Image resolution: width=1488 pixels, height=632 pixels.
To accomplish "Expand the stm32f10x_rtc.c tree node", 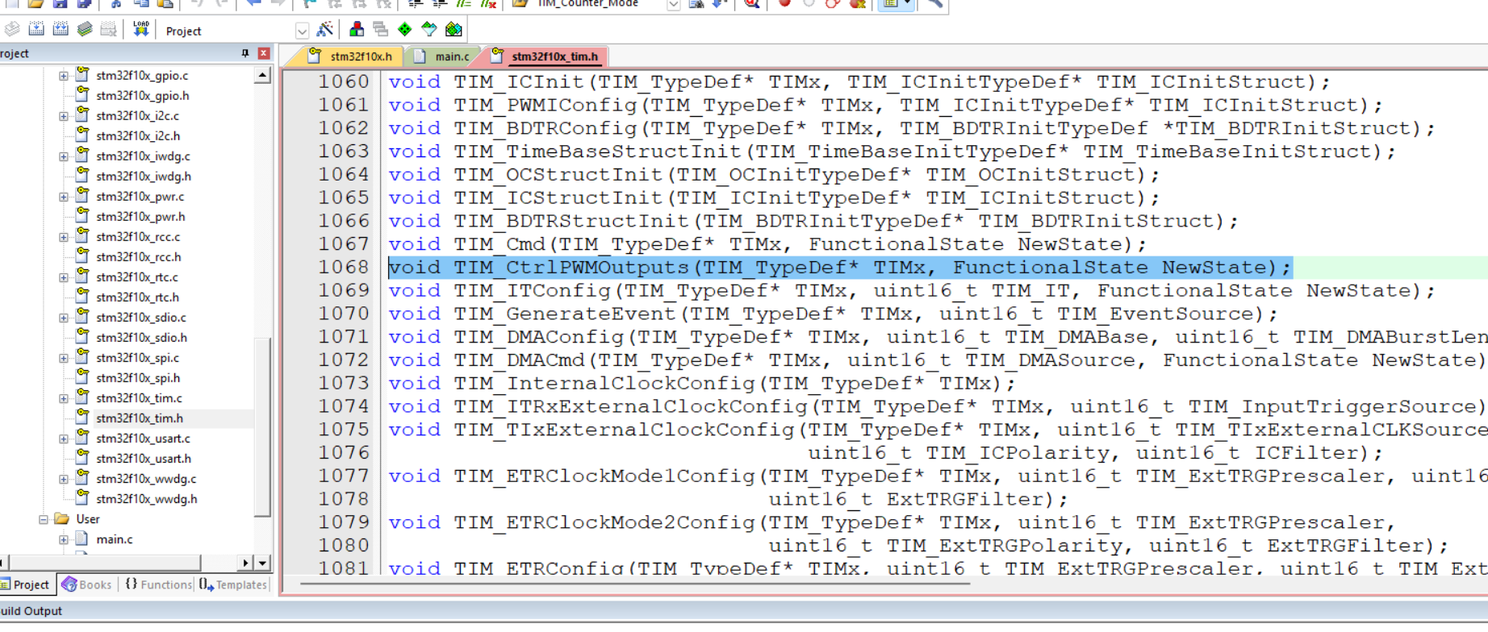I will point(63,277).
